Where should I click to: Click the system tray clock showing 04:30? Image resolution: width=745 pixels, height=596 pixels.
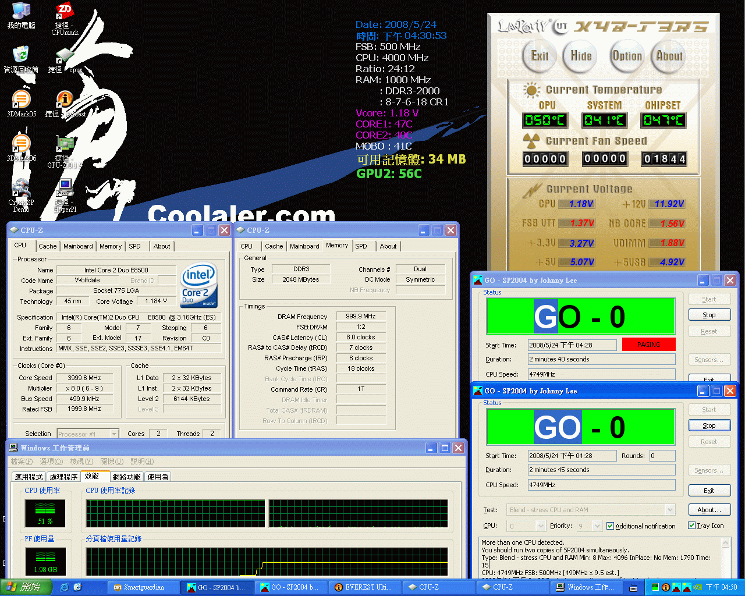(721, 587)
